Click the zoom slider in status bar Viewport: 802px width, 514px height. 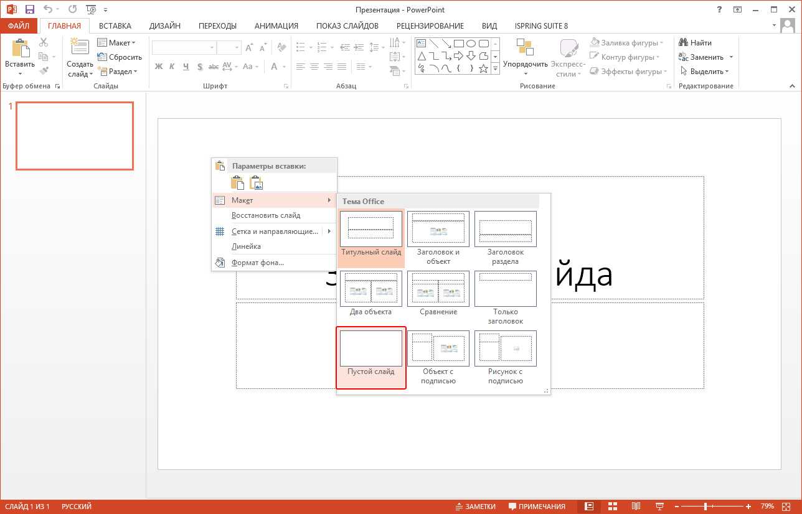pyautogui.click(x=705, y=506)
